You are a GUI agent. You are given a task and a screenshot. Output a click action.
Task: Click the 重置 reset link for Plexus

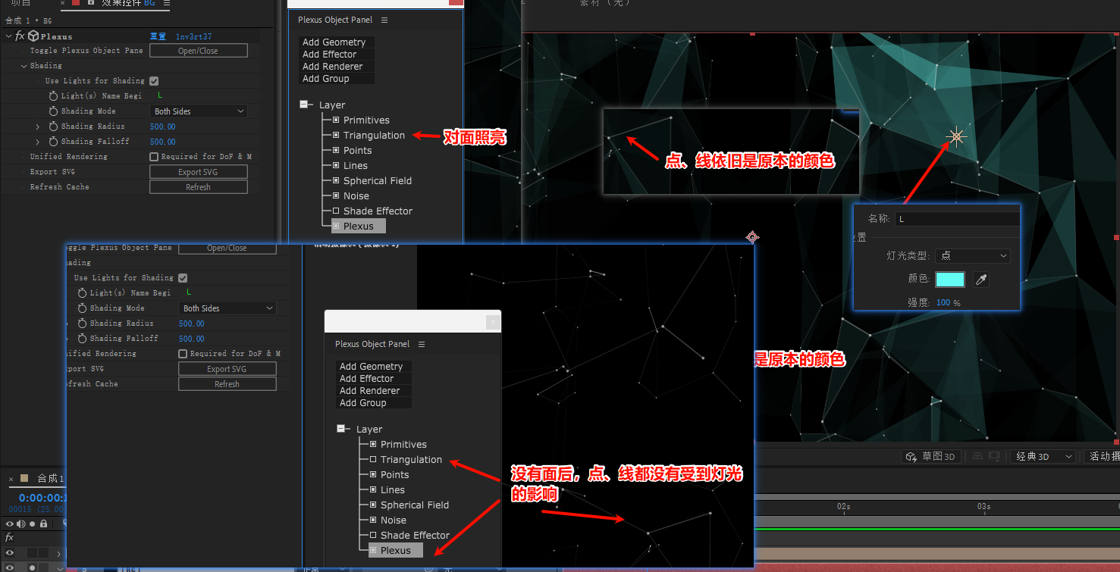point(158,36)
